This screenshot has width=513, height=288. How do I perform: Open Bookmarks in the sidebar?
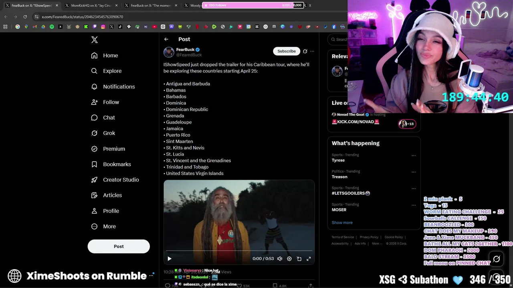[111, 164]
